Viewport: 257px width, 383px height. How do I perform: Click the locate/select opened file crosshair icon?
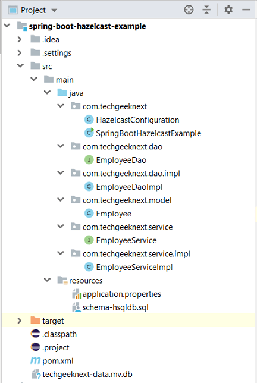tap(189, 10)
